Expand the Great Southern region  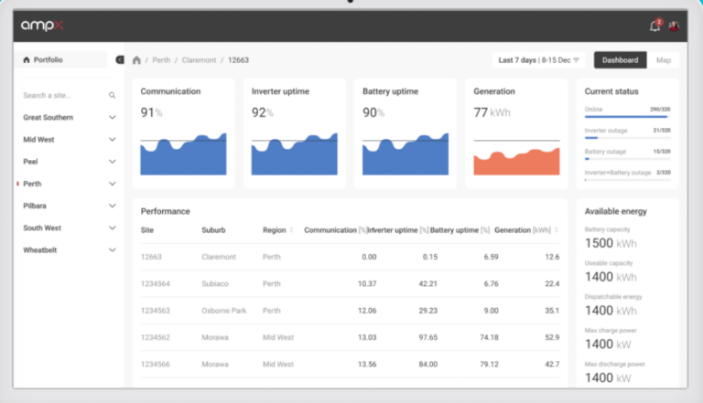coord(113,118)
